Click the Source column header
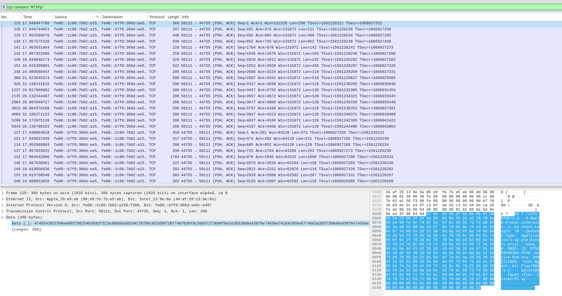Image resolution: width=562 pixels, height=296 pixels. [76, 17]
